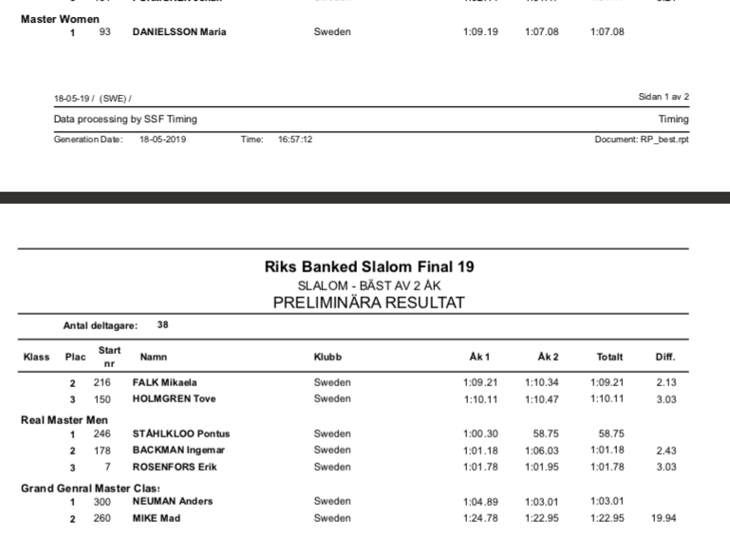Screen dimensions: 730x556
Task: Click the Grand Genral Master Class heading
Action: pyautogui.click(x=90, y=489)
